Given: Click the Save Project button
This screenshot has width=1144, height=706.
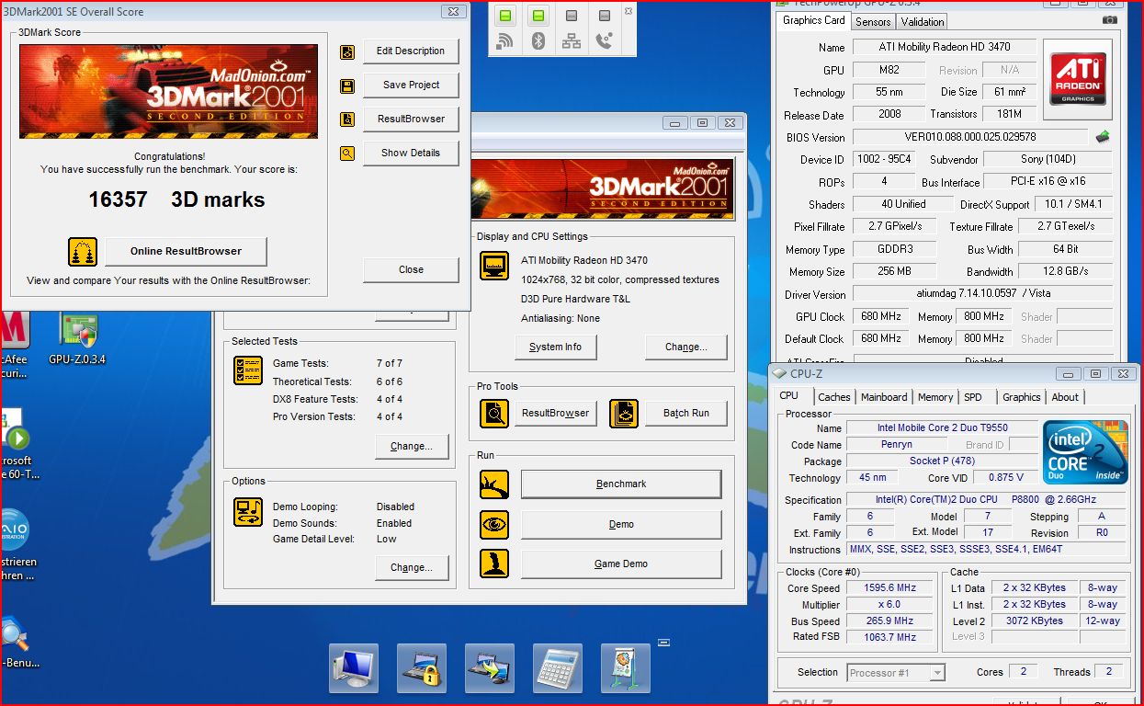Looking at the screenshot, I should (411, 85).
